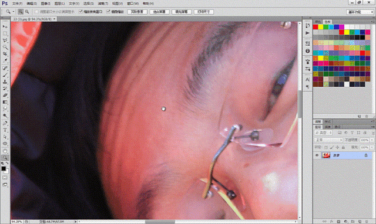This screenshot has width=376, height=224.
Task: Change the screen mode
Action: click(x=5, y=185)
